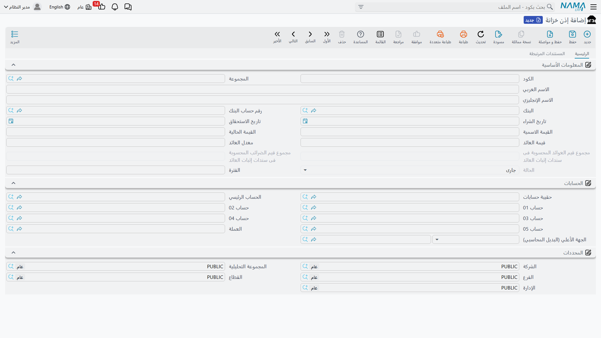601x338 pixels.
Task: Open the notifications bell icon
Action: coord(115,7)
